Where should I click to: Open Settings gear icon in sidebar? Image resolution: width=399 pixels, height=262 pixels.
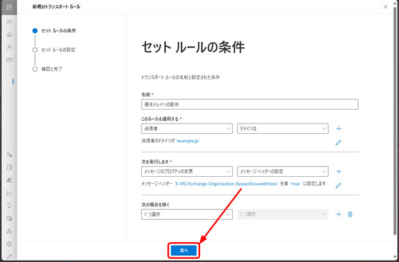(9, 244)
